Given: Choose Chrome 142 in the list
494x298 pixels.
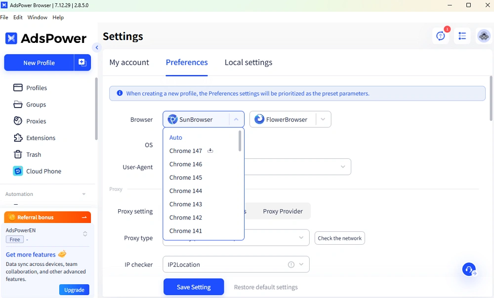Looking at the screenshot, I should pos(185,218).
